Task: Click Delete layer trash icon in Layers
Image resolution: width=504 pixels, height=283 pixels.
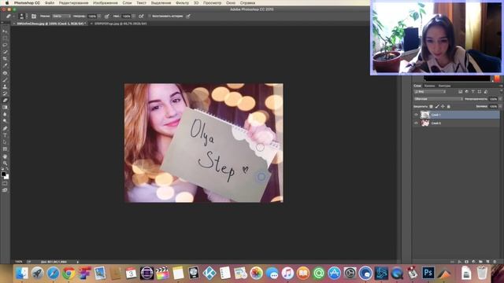Action: (x=495, y=262)
